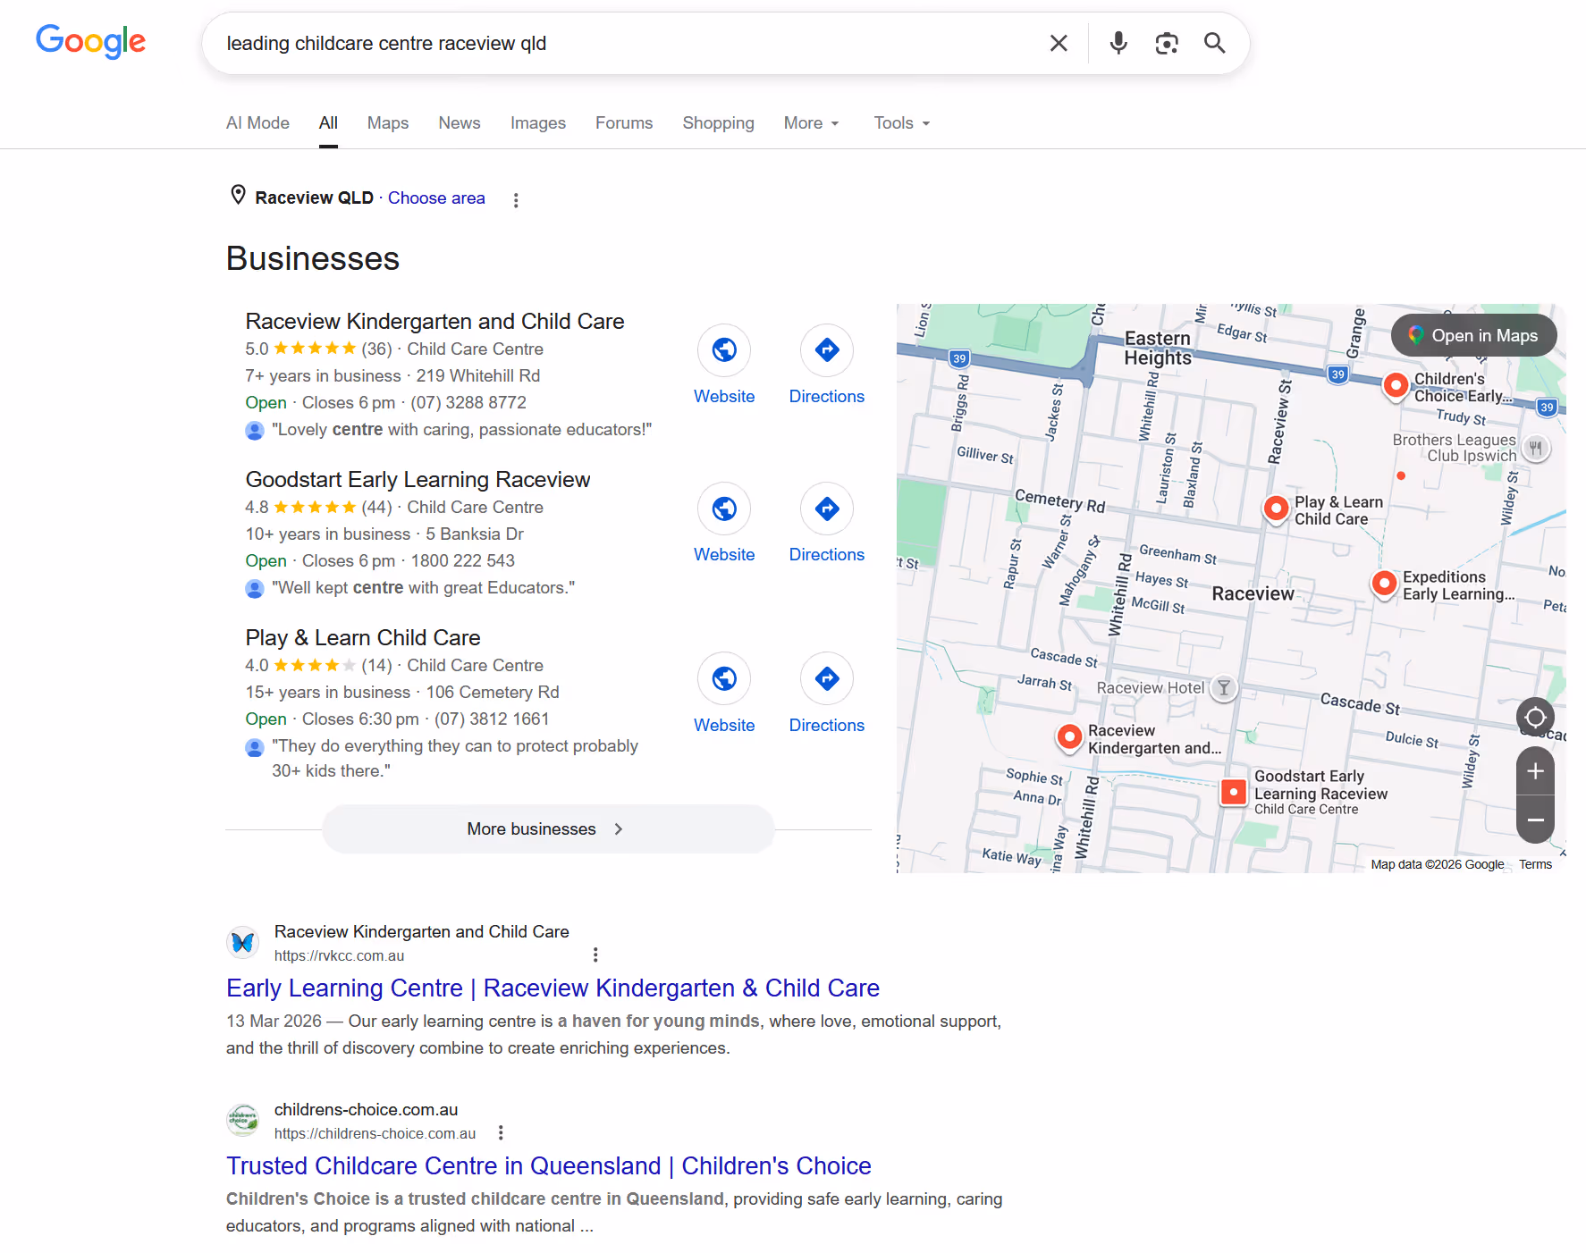The image size is (1586, 1253).
Task: Center map on my location
Action: point(1535,717)
